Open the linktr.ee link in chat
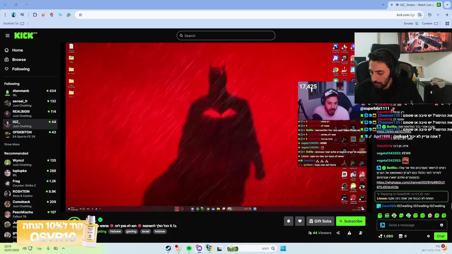This screenshot has height=254, width=452. pos(394,132)
